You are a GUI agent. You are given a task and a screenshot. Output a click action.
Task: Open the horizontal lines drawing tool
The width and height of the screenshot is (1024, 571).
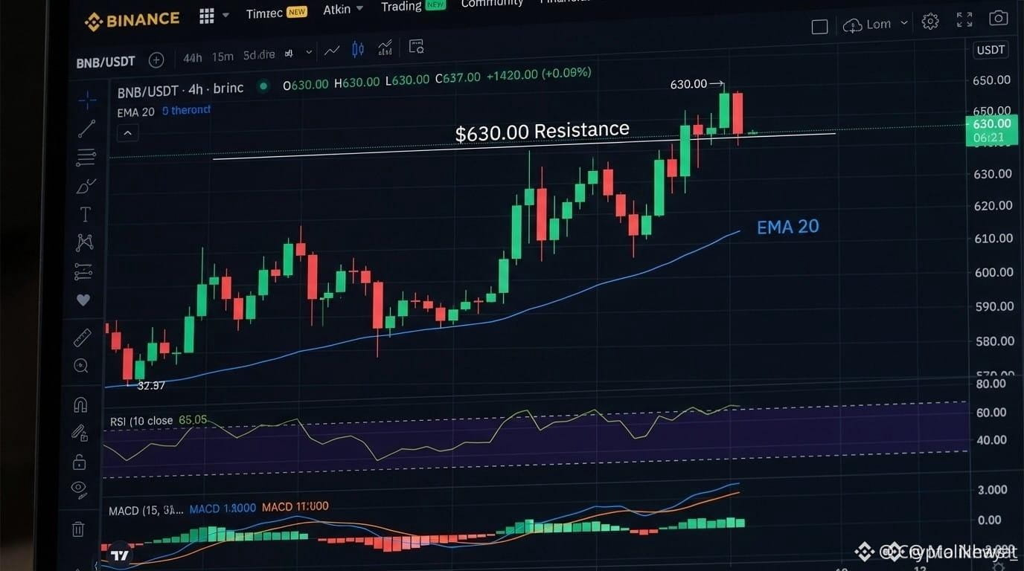click(x=86, y=157)
